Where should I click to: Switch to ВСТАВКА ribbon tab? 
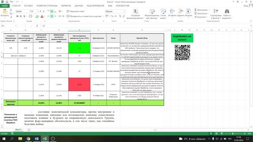[x=28, y=6]
